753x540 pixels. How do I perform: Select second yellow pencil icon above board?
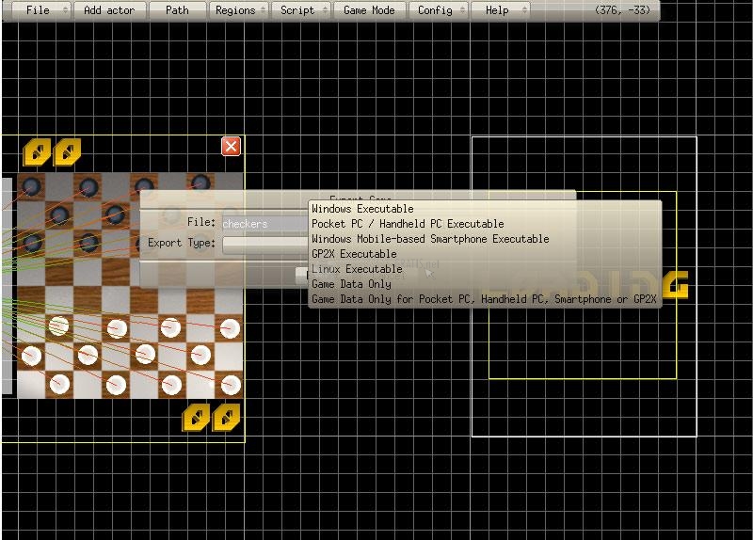click(x=67, y=152)
